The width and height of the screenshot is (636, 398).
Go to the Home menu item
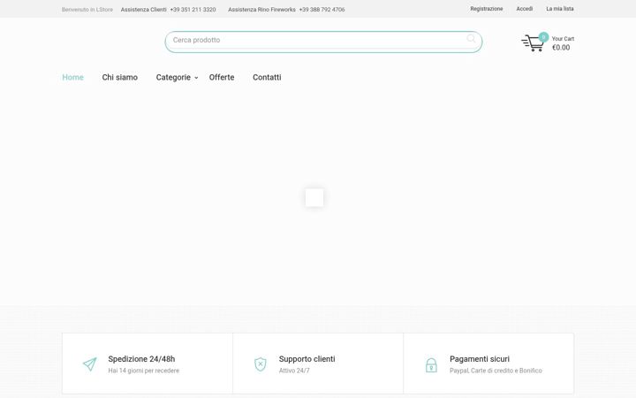(x=72, y=77)
